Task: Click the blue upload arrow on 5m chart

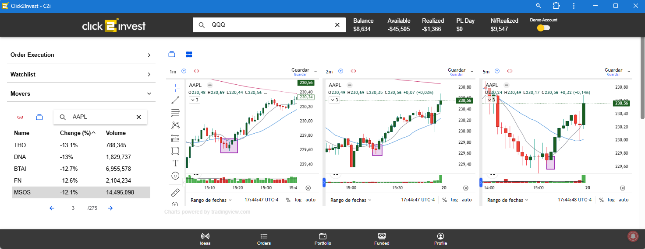Action: point(497,71)
